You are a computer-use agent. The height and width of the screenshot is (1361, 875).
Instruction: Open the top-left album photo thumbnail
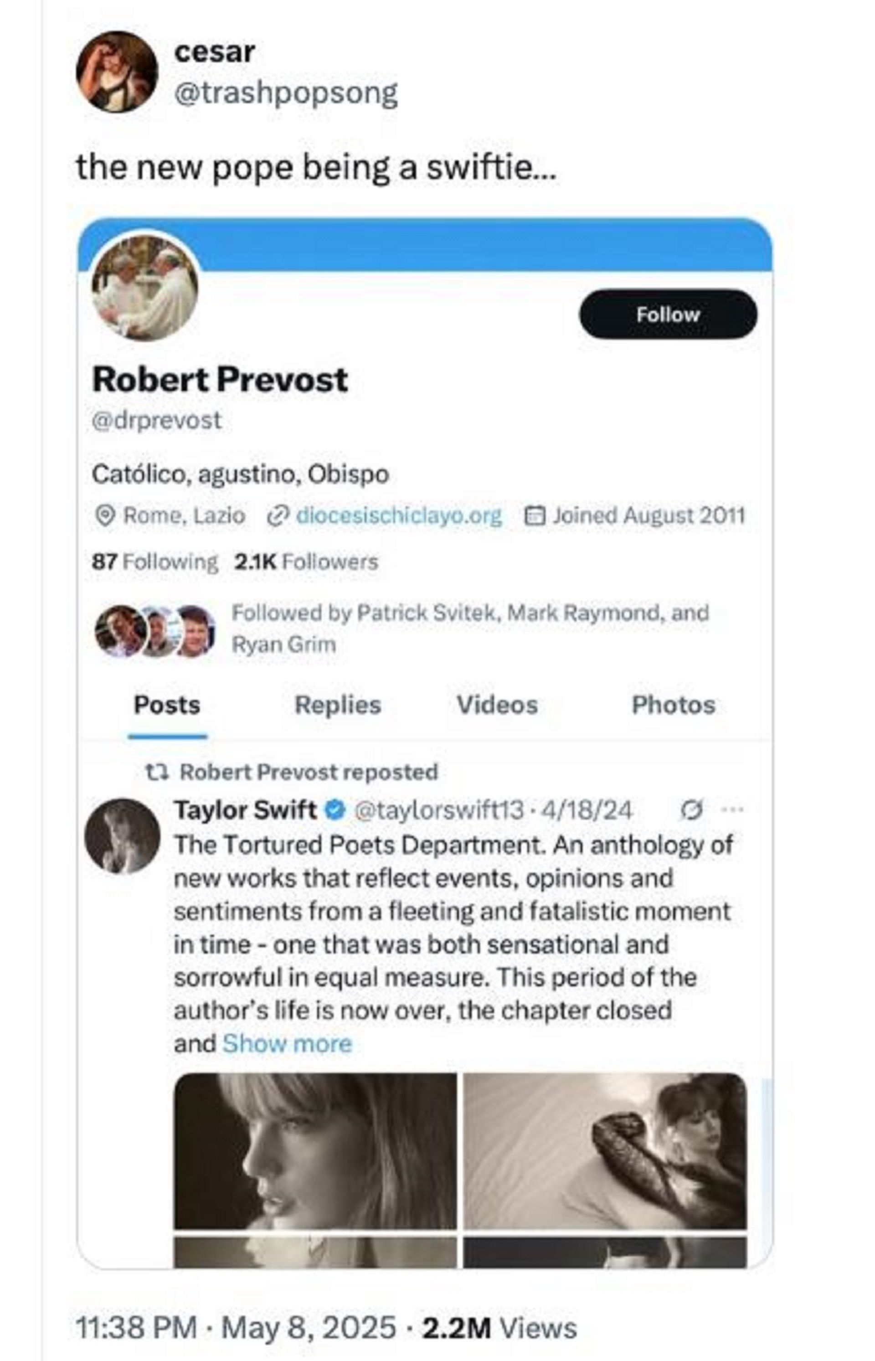[315, 1151]
